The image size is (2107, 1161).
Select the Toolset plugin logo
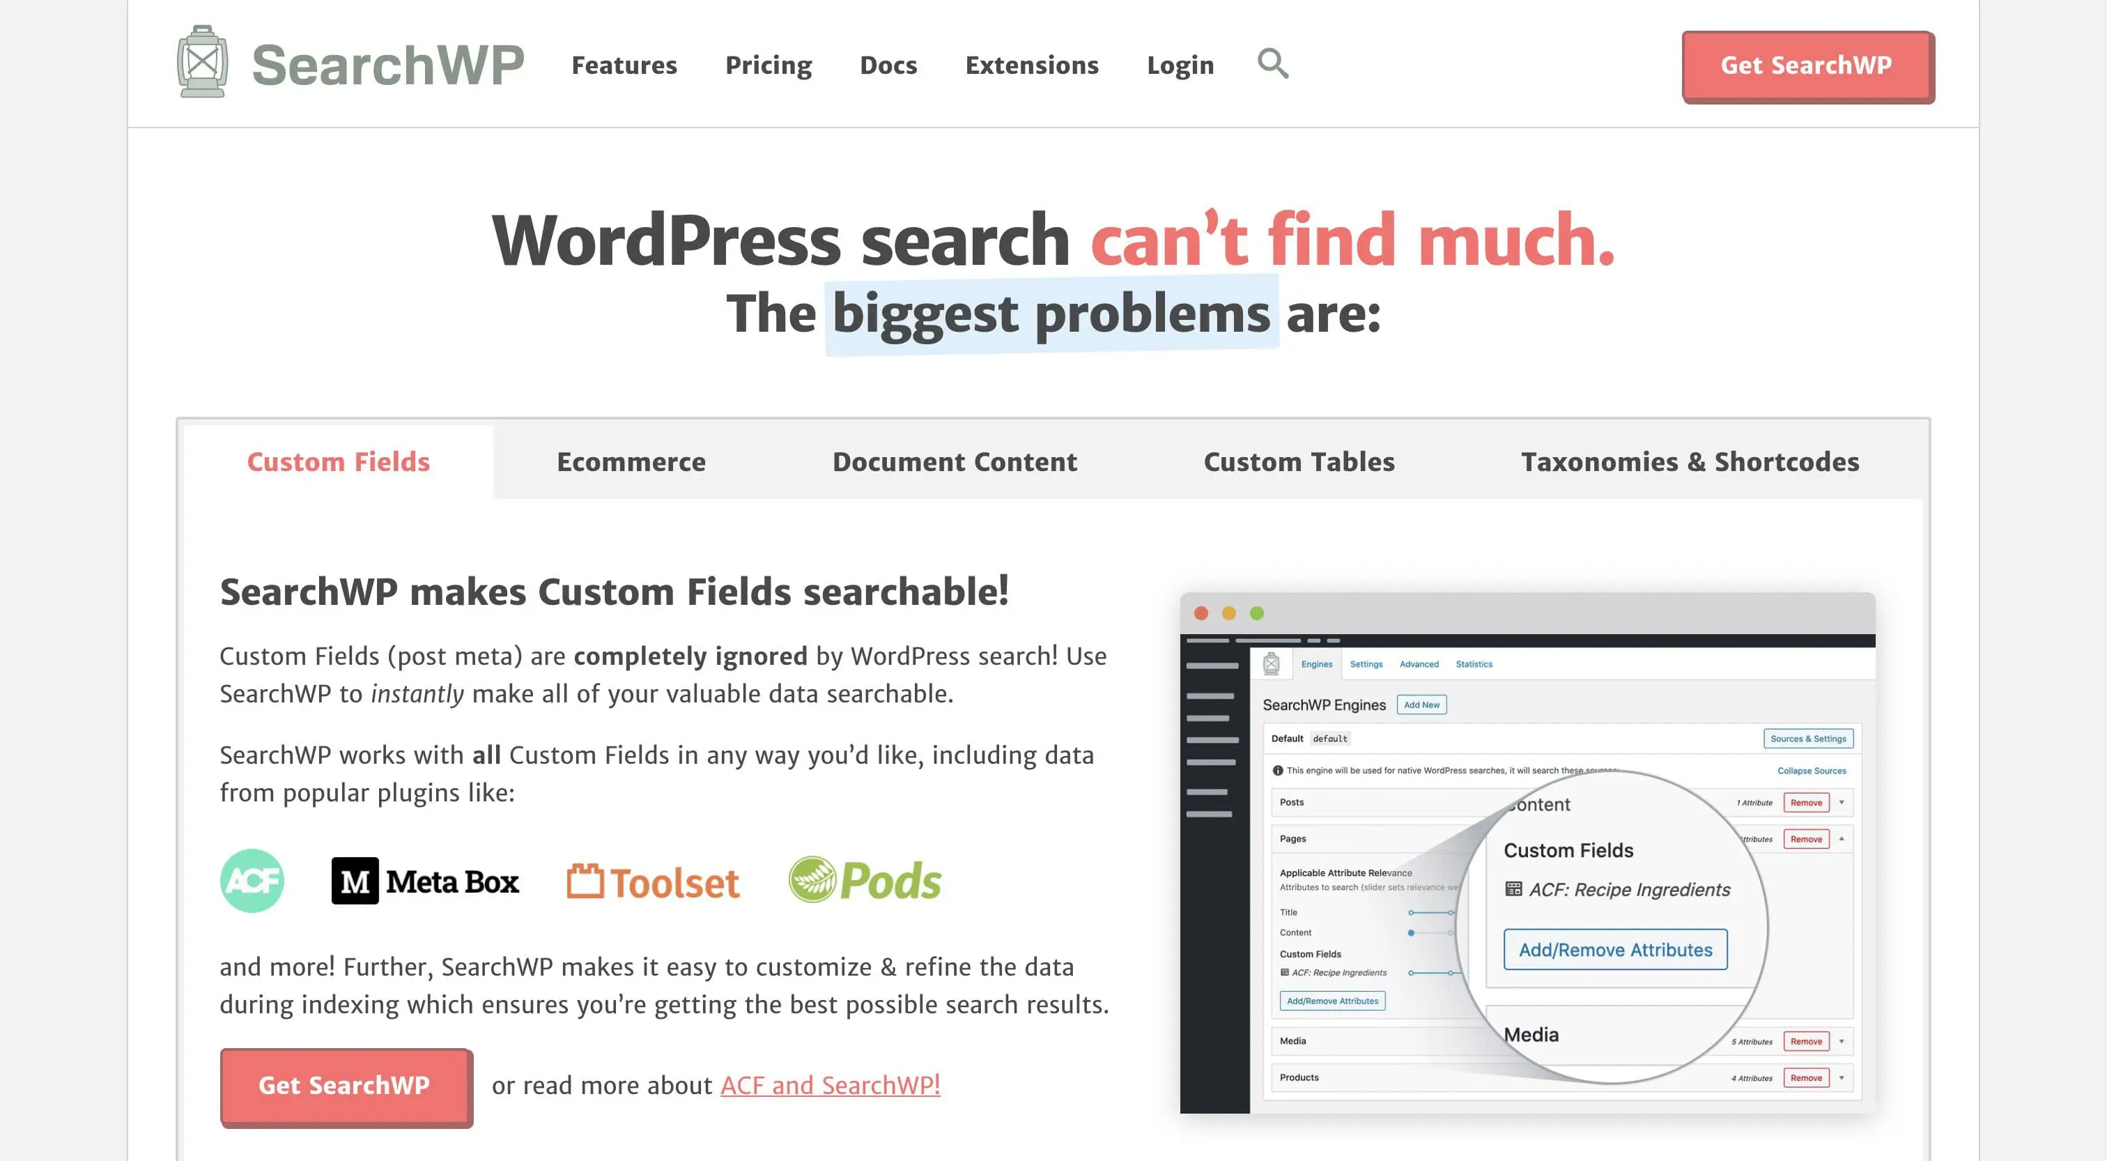[652, 881]
